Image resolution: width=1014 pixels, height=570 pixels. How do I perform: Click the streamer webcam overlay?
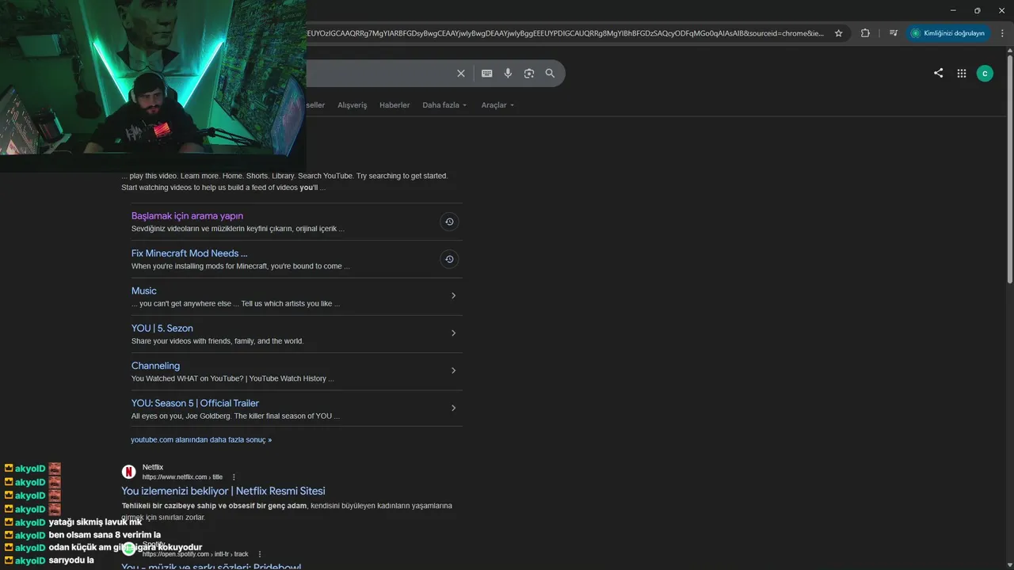[x=153, y=77]
